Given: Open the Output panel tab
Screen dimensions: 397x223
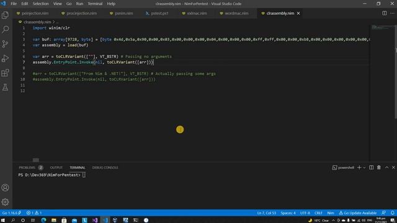Looking at the screenshot, I should [x=56, y=167].
